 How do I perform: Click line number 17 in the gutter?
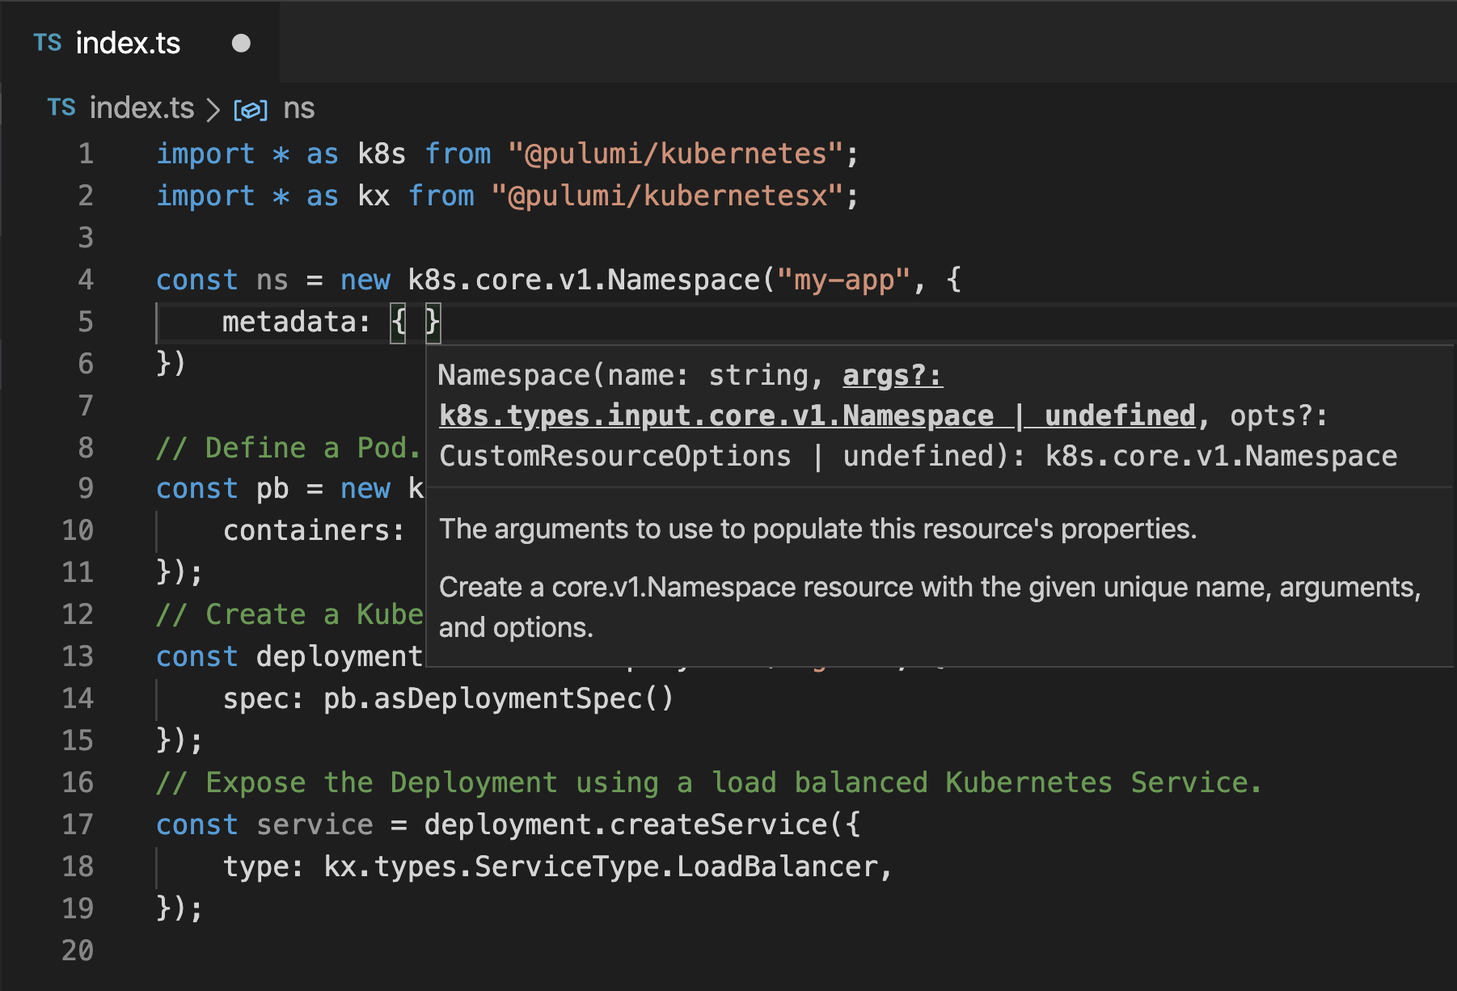coord(78,824)
